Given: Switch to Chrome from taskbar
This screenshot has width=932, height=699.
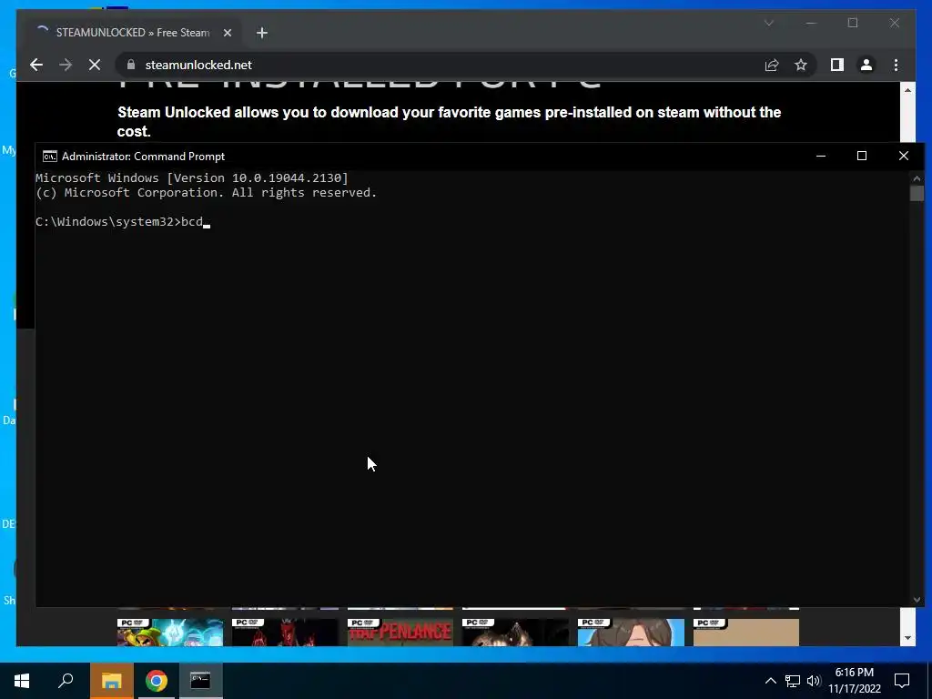Looking at the screenshot, I should click(157, 681).
